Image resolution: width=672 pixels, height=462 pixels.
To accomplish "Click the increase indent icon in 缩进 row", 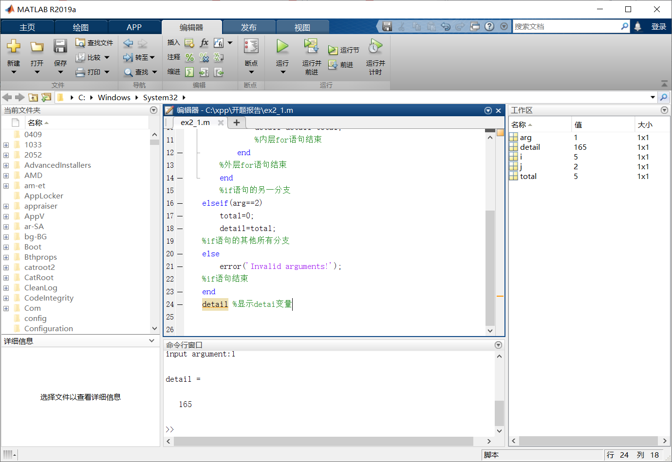I will click(x=204, y=72).
